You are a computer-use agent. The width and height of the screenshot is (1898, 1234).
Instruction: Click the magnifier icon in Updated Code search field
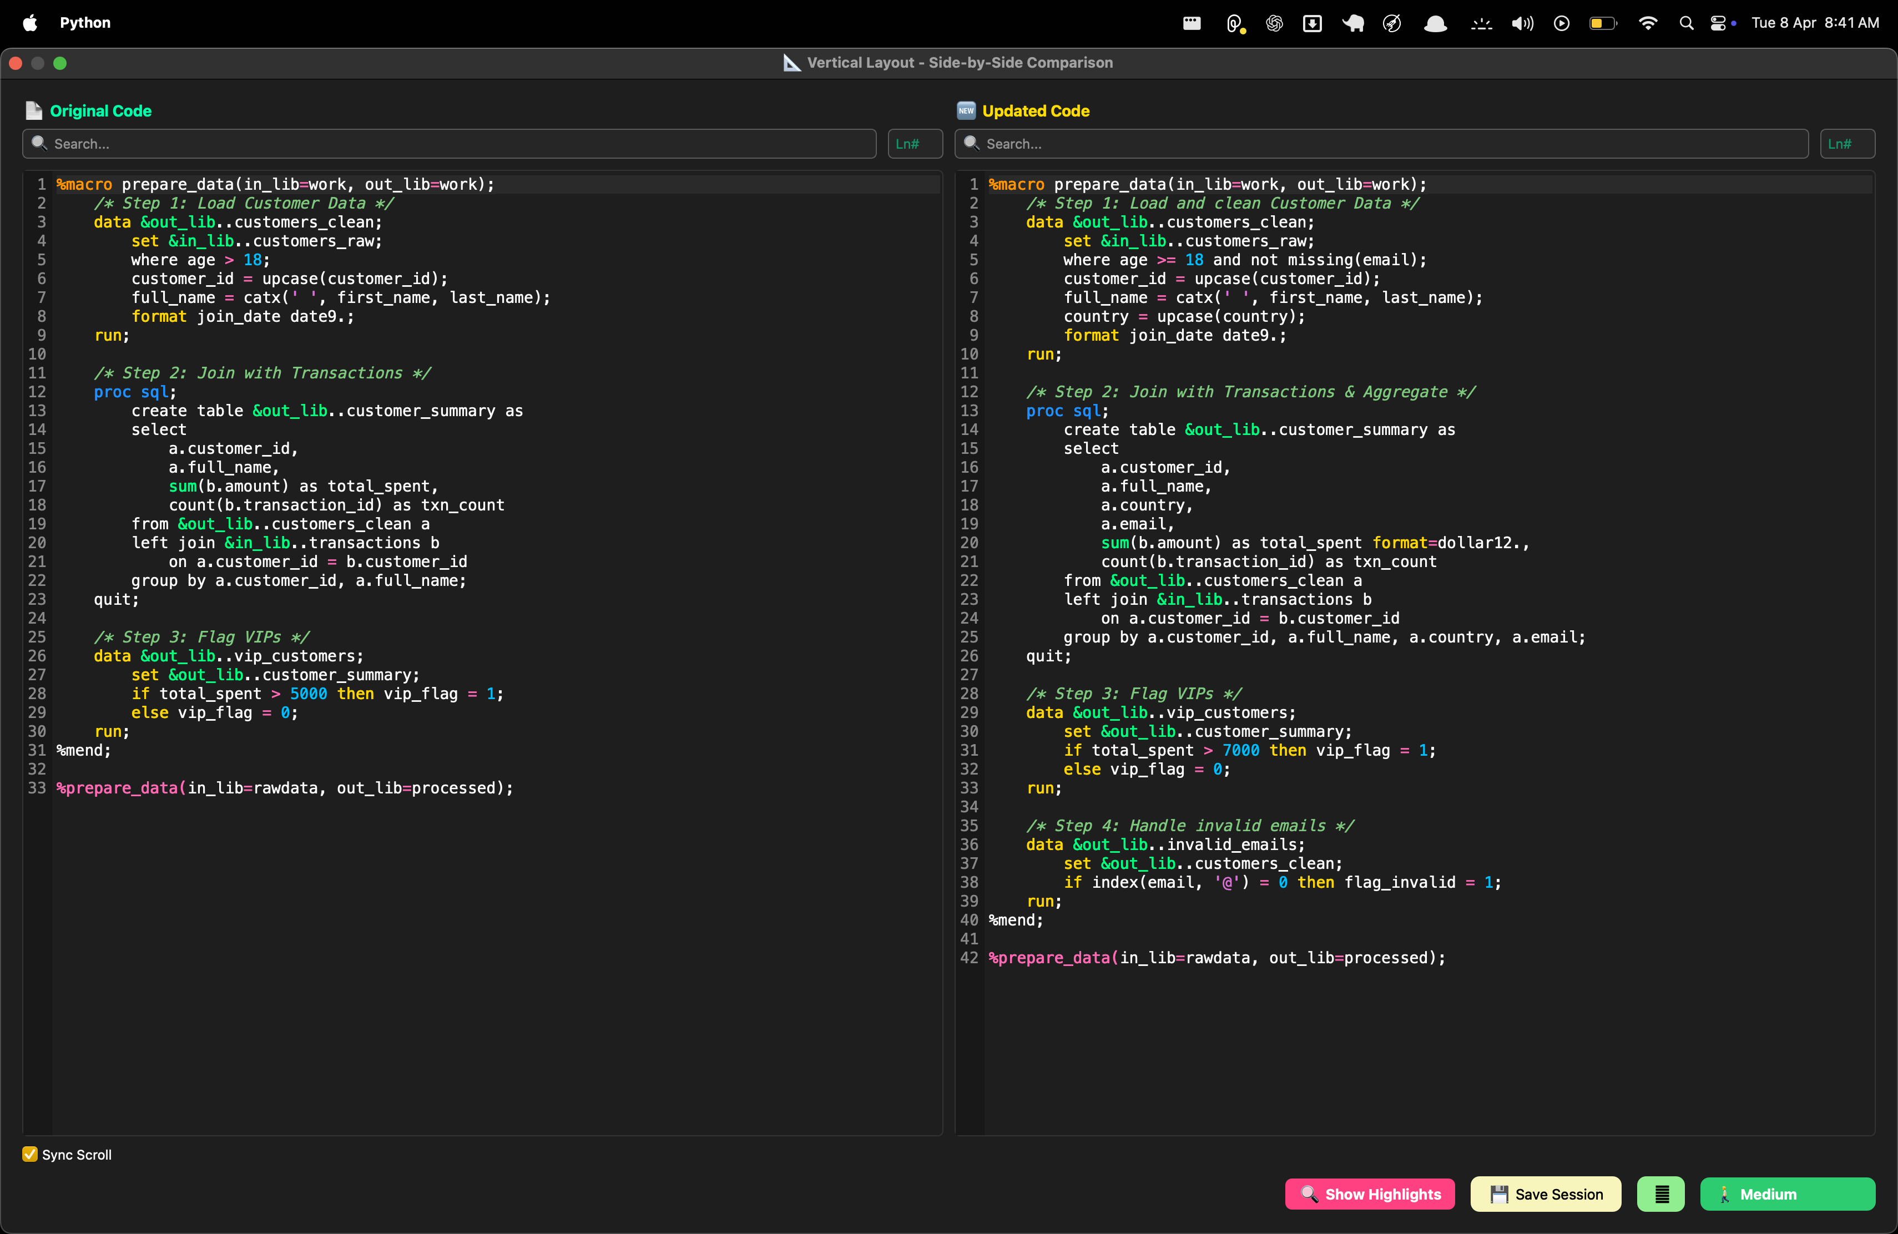971,144
